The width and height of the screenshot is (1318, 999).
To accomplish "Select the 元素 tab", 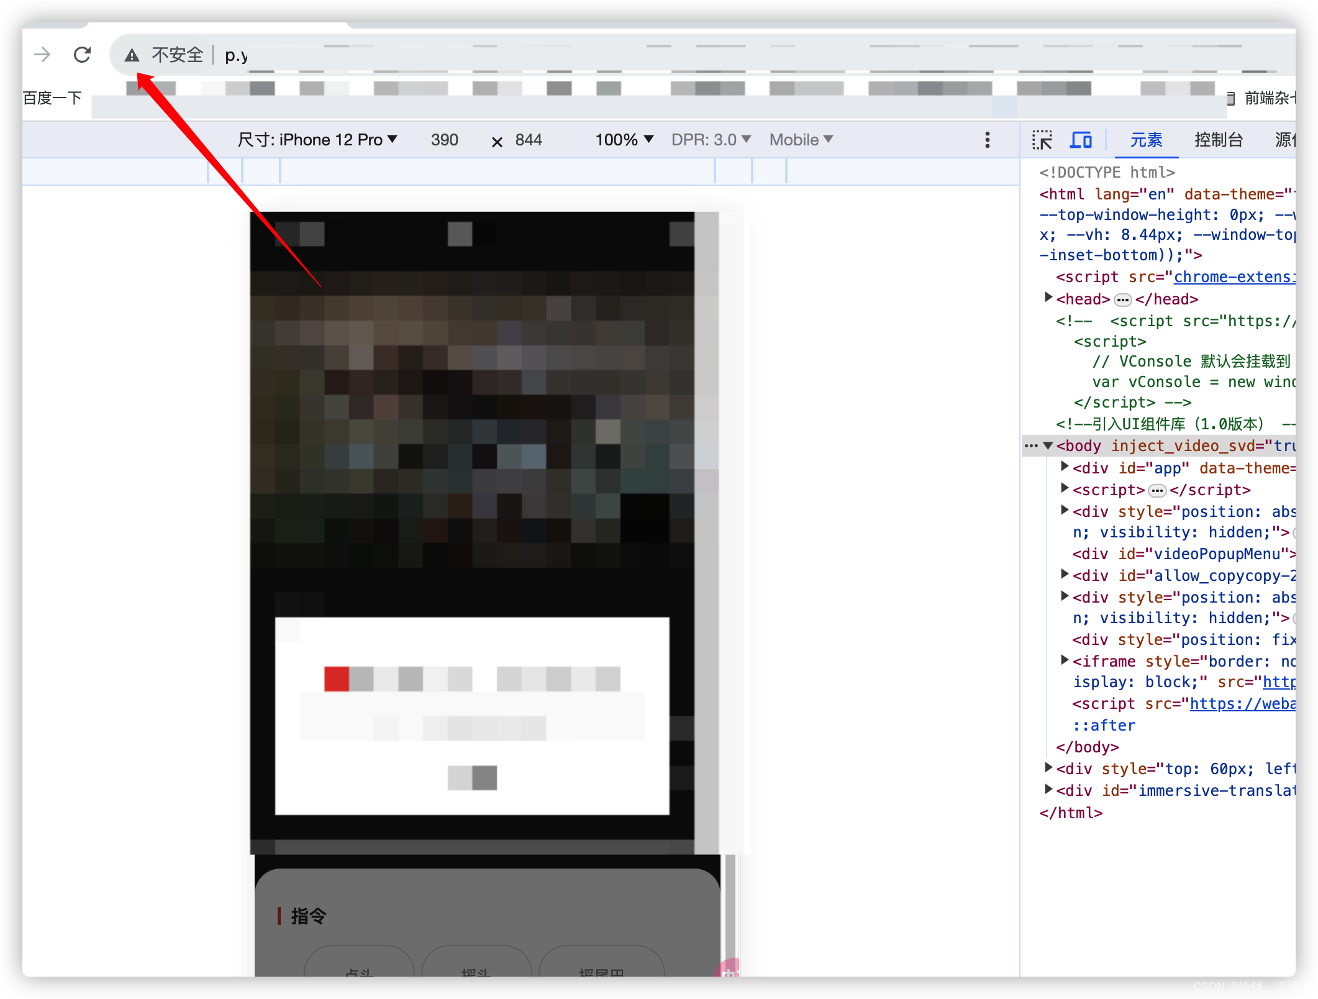I will click(1146, 140).
